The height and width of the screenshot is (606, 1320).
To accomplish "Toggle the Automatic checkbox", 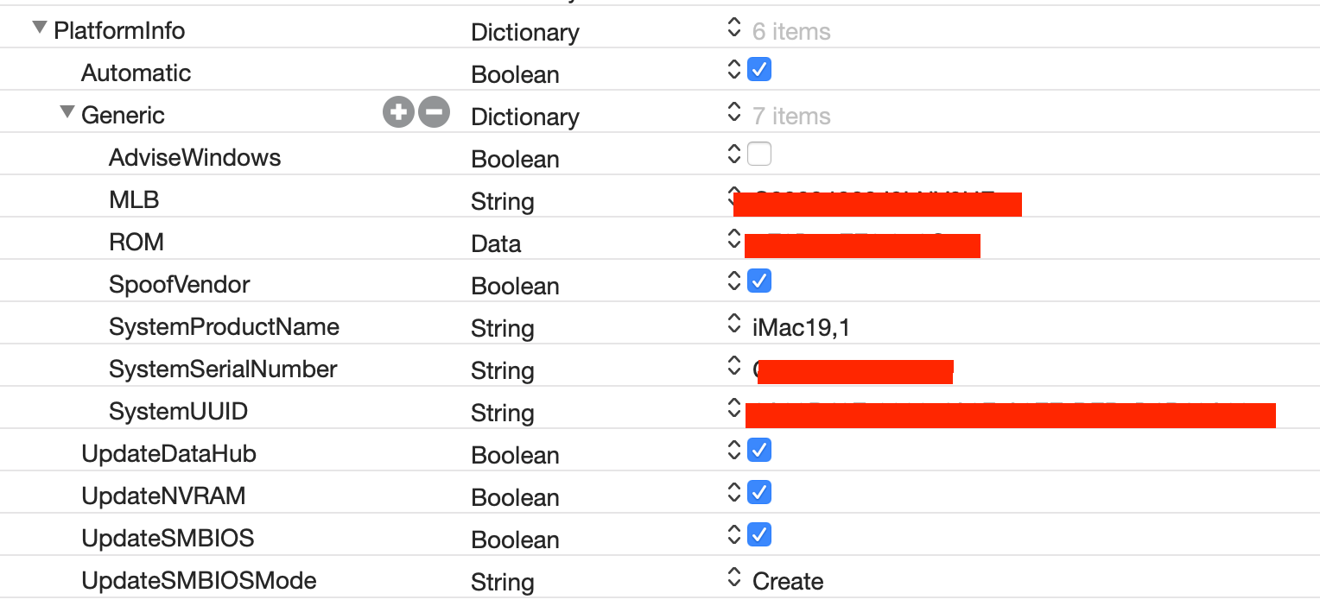I will tap(759, 69).
